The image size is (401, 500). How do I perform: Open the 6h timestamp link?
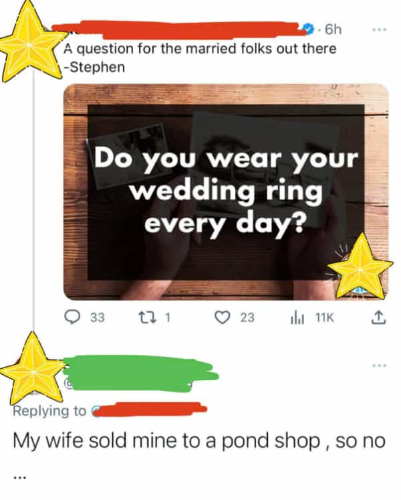(x=332, y=29)
